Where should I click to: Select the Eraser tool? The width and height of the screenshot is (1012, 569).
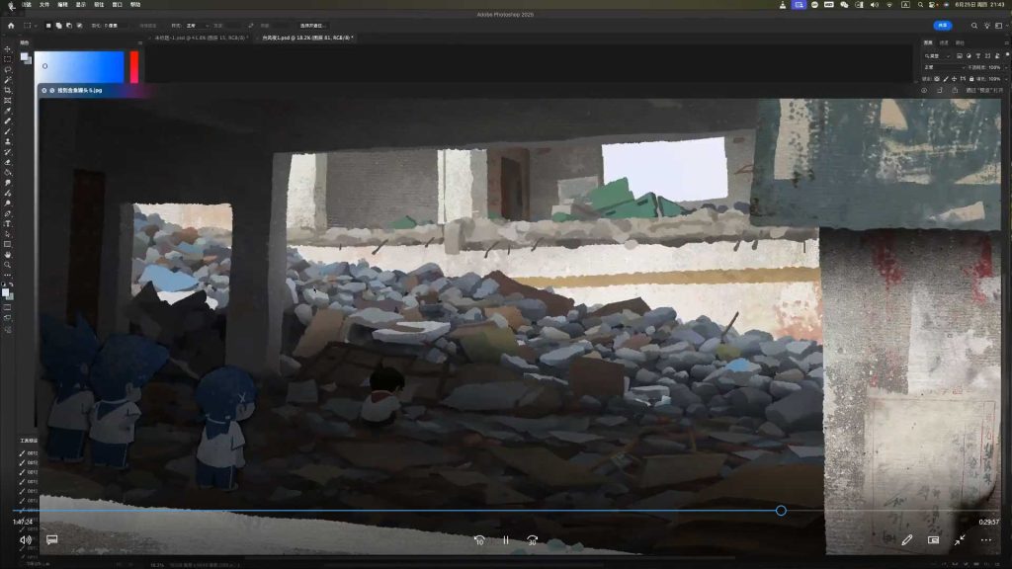click(8, 163)
